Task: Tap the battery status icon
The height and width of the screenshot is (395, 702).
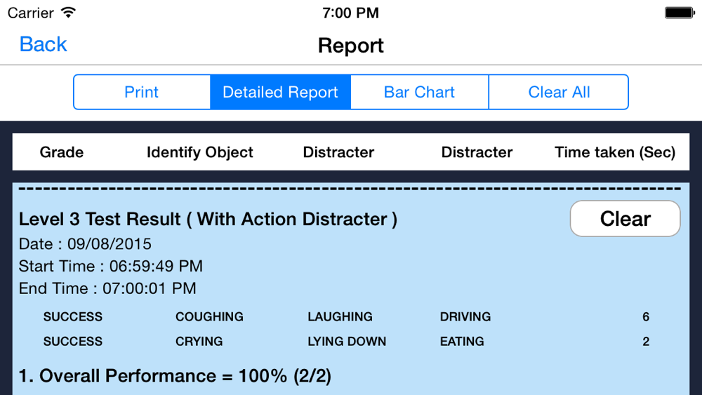Action: coord(680,13)
